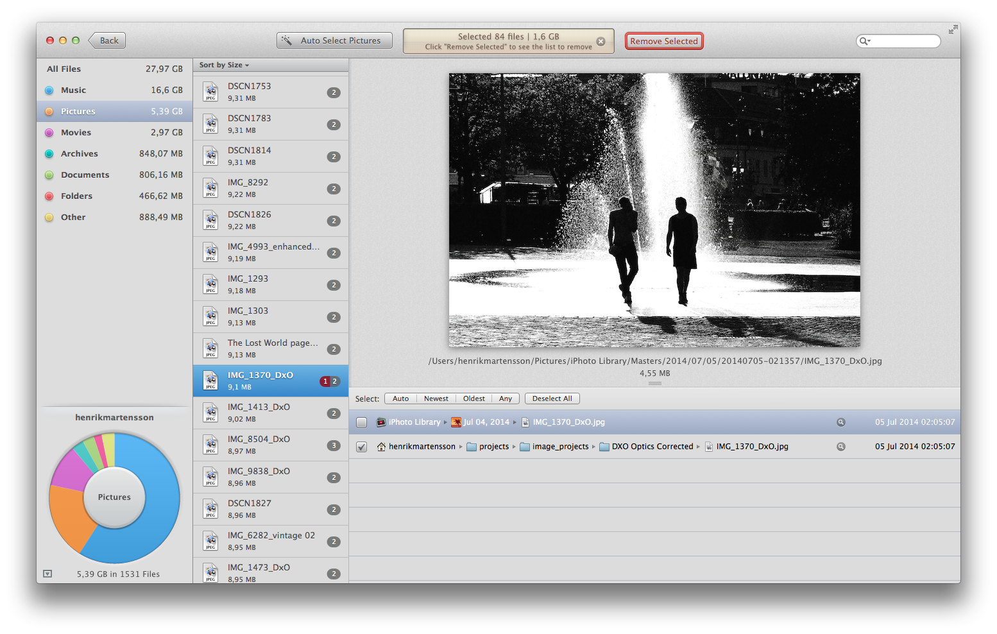Screen dimensions: 997x634
Task: Click the teal Archives category dot
Action: pos(49,154)
